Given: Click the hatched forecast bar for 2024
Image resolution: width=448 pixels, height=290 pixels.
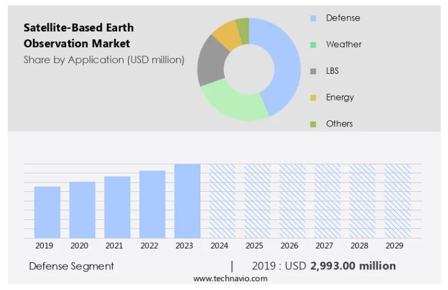Looking at the screenshot, I should click(222, 201).
